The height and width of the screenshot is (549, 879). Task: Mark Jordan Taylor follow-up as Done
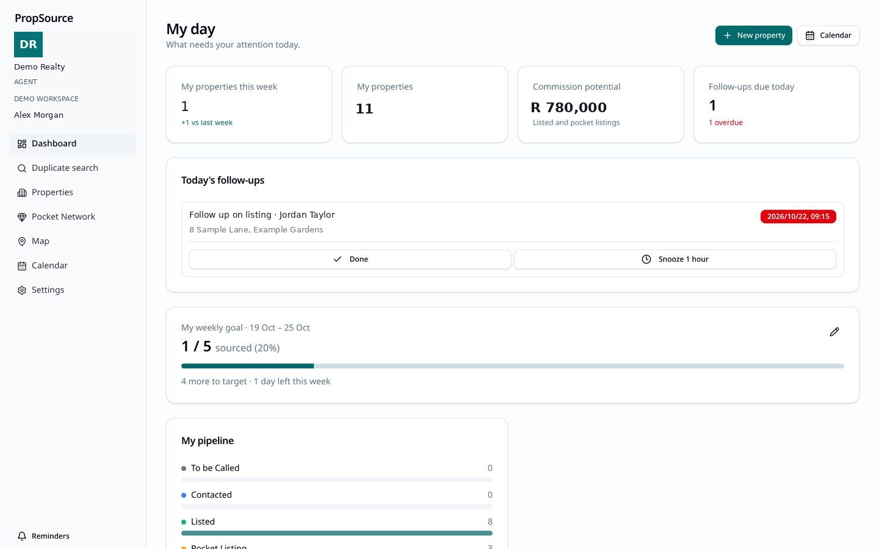pos(350,259)
